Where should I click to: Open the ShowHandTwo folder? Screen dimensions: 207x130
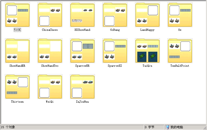[50, 51]
